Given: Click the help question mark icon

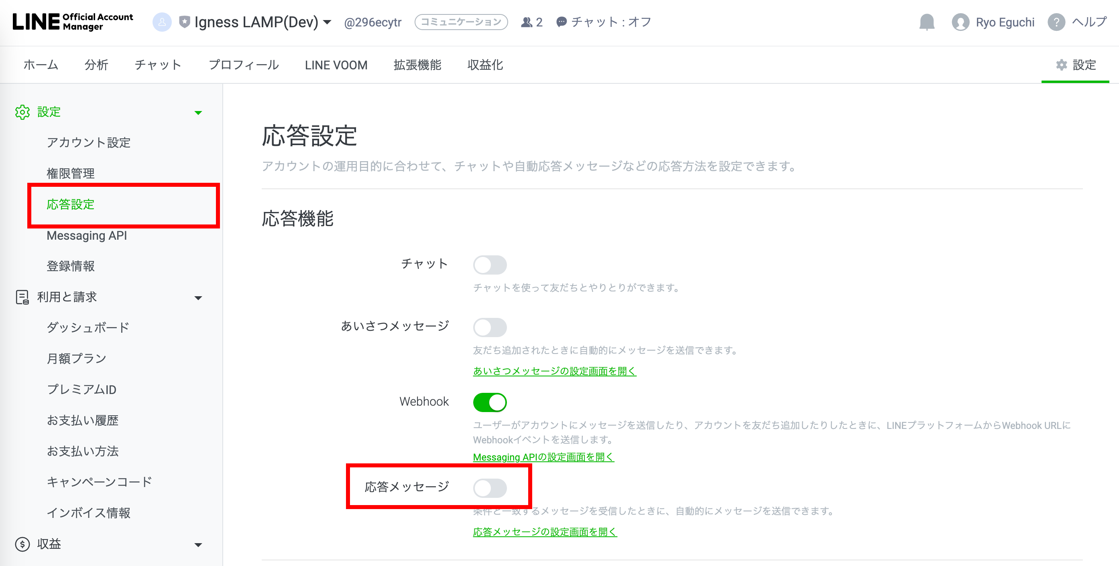Looking at the screenshot, I should [1056, 22].
